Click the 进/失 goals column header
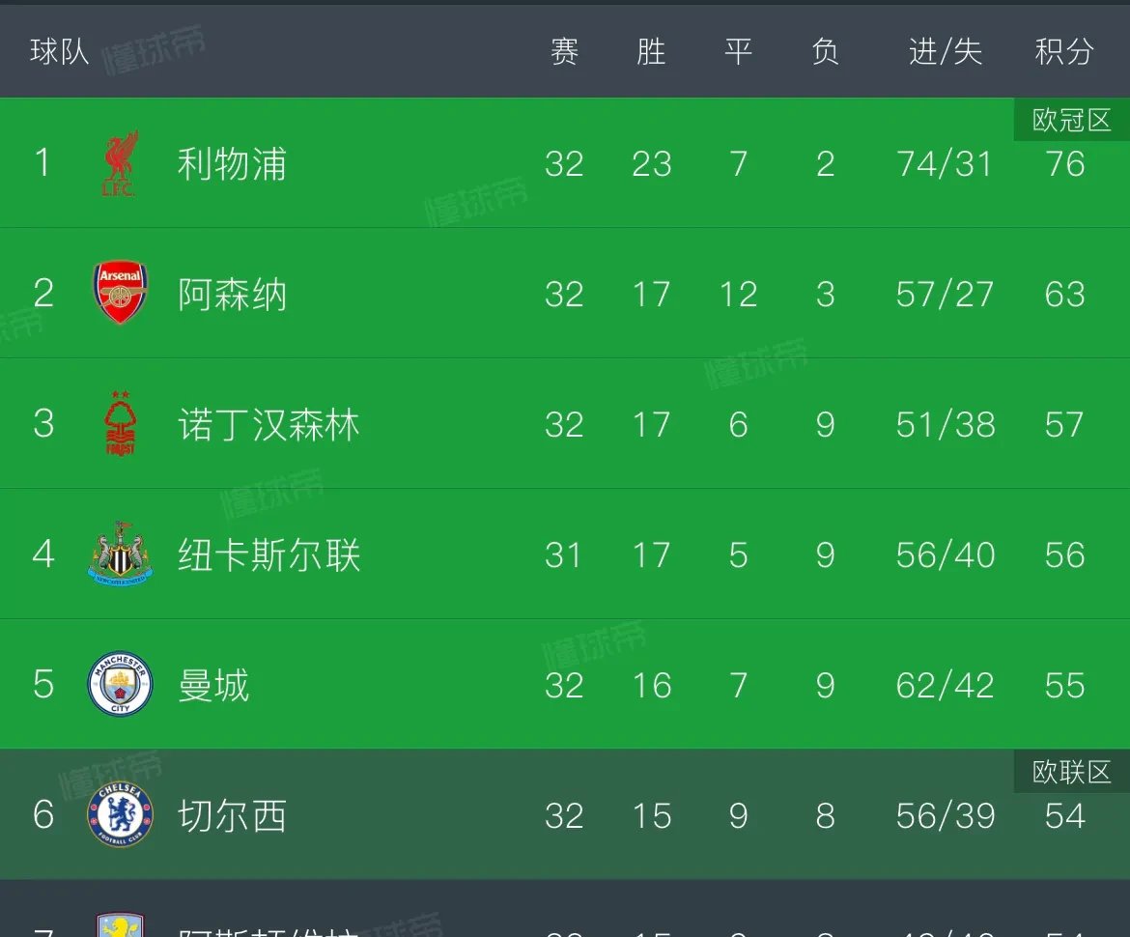 [x=945, y=53]
